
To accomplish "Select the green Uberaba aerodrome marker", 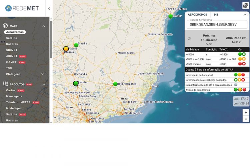I will pyautogui.click(x=76, y=83).
